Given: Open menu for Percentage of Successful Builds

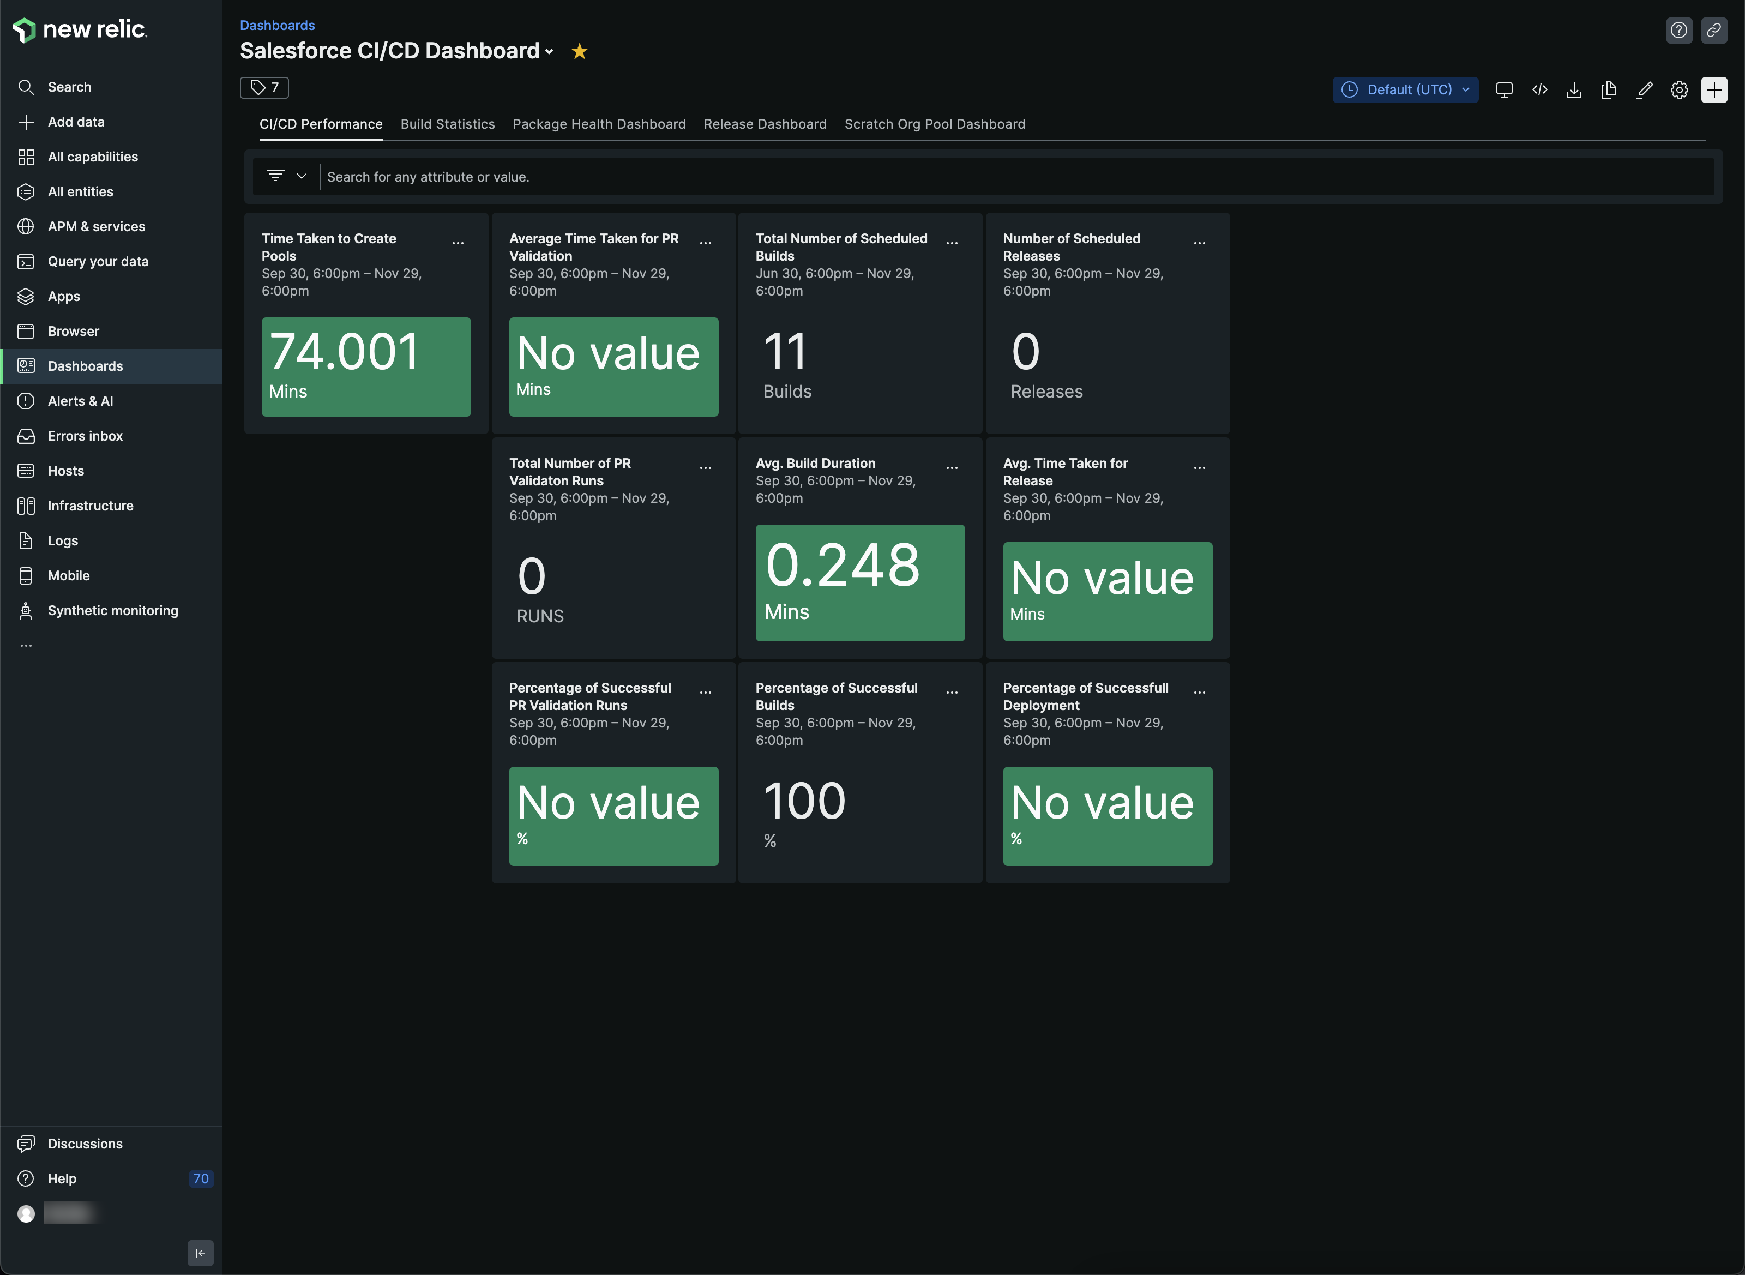Looking at the screenshot, I should pos(952,691).
